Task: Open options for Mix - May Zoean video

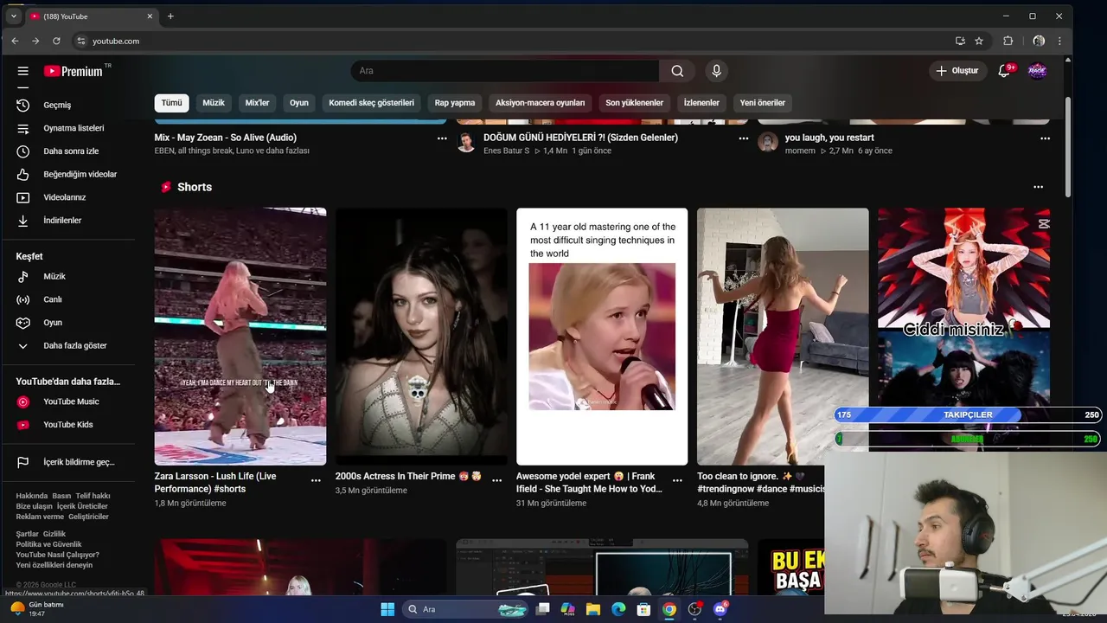Action: click(442, 138)
